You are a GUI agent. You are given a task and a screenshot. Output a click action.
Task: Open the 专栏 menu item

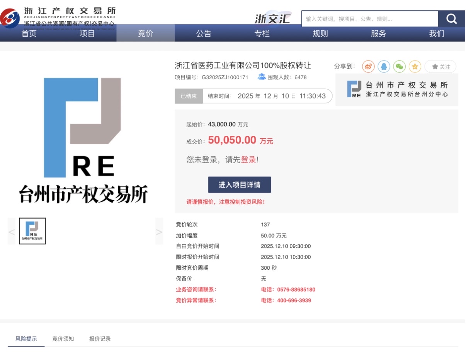(x=262, y=34)
